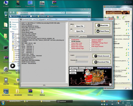Switch to KulanKendi taskbar button
Screen dimensions: 133x106
point(64,101)
